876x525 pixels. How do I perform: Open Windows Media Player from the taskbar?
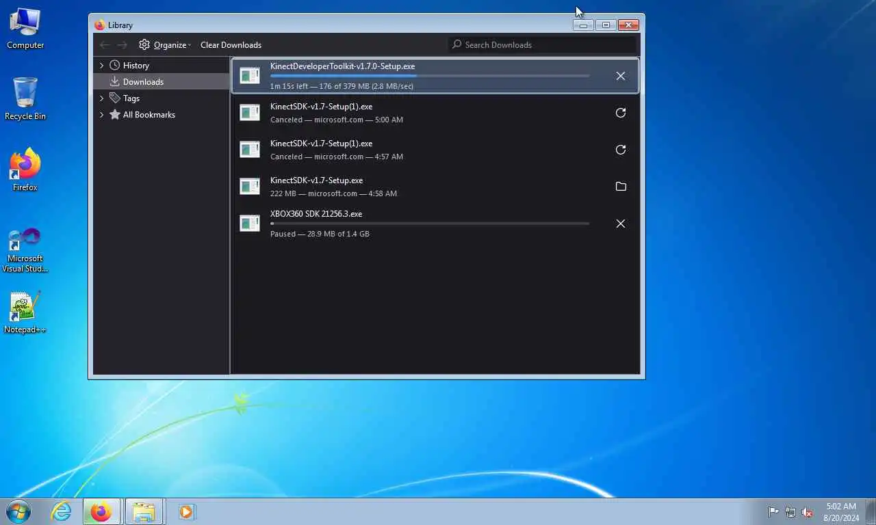[186, 511]
